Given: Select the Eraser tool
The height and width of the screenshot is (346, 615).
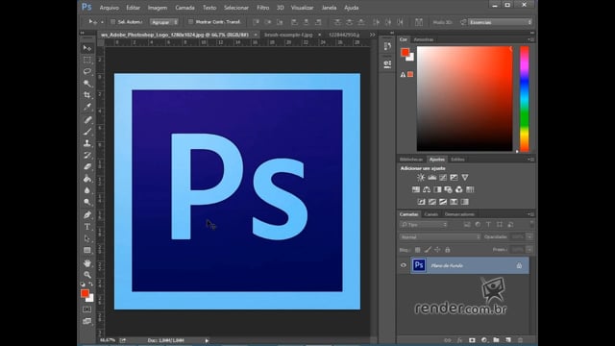Looking at the screenshot, I should 87,166.
